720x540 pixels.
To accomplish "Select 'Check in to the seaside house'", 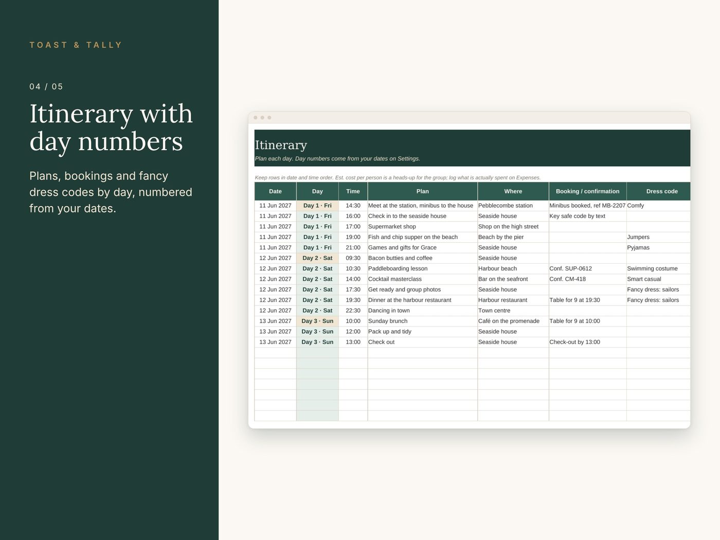I will 423,216.
